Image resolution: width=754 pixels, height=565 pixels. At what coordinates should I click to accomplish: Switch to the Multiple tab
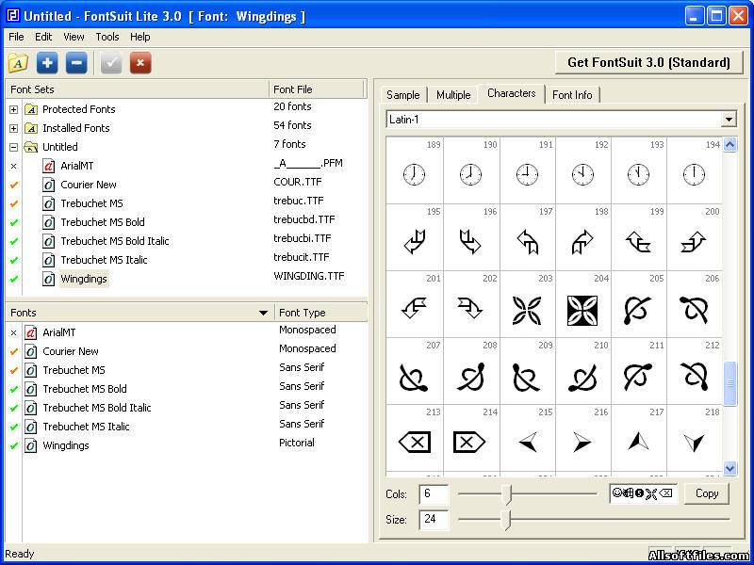tap(453, 95)
